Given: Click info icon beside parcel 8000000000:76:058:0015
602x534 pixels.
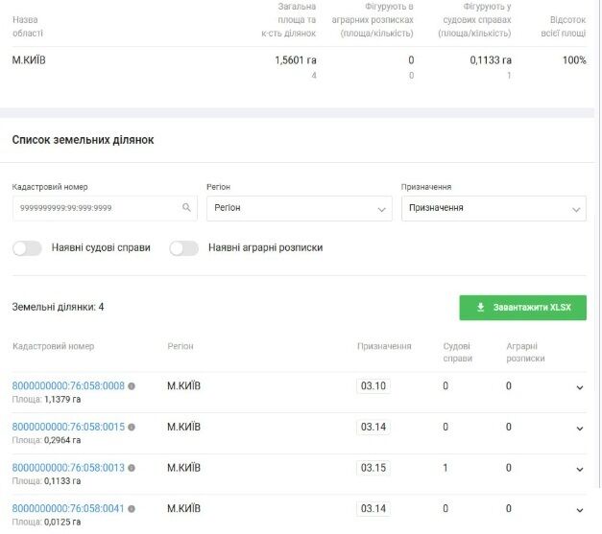Looking at the screenshot, I should [x=132, y=428].
